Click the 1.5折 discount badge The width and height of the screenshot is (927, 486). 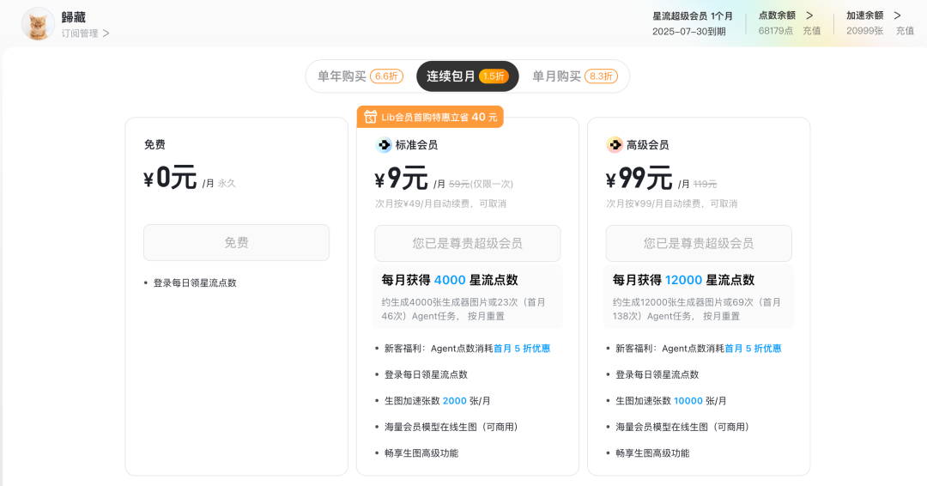point(494,76)
